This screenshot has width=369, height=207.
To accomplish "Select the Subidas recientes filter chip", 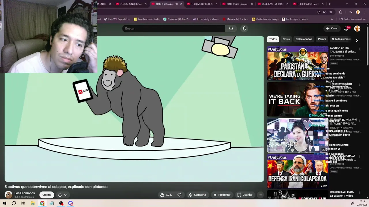I will [x=341, y=39].
